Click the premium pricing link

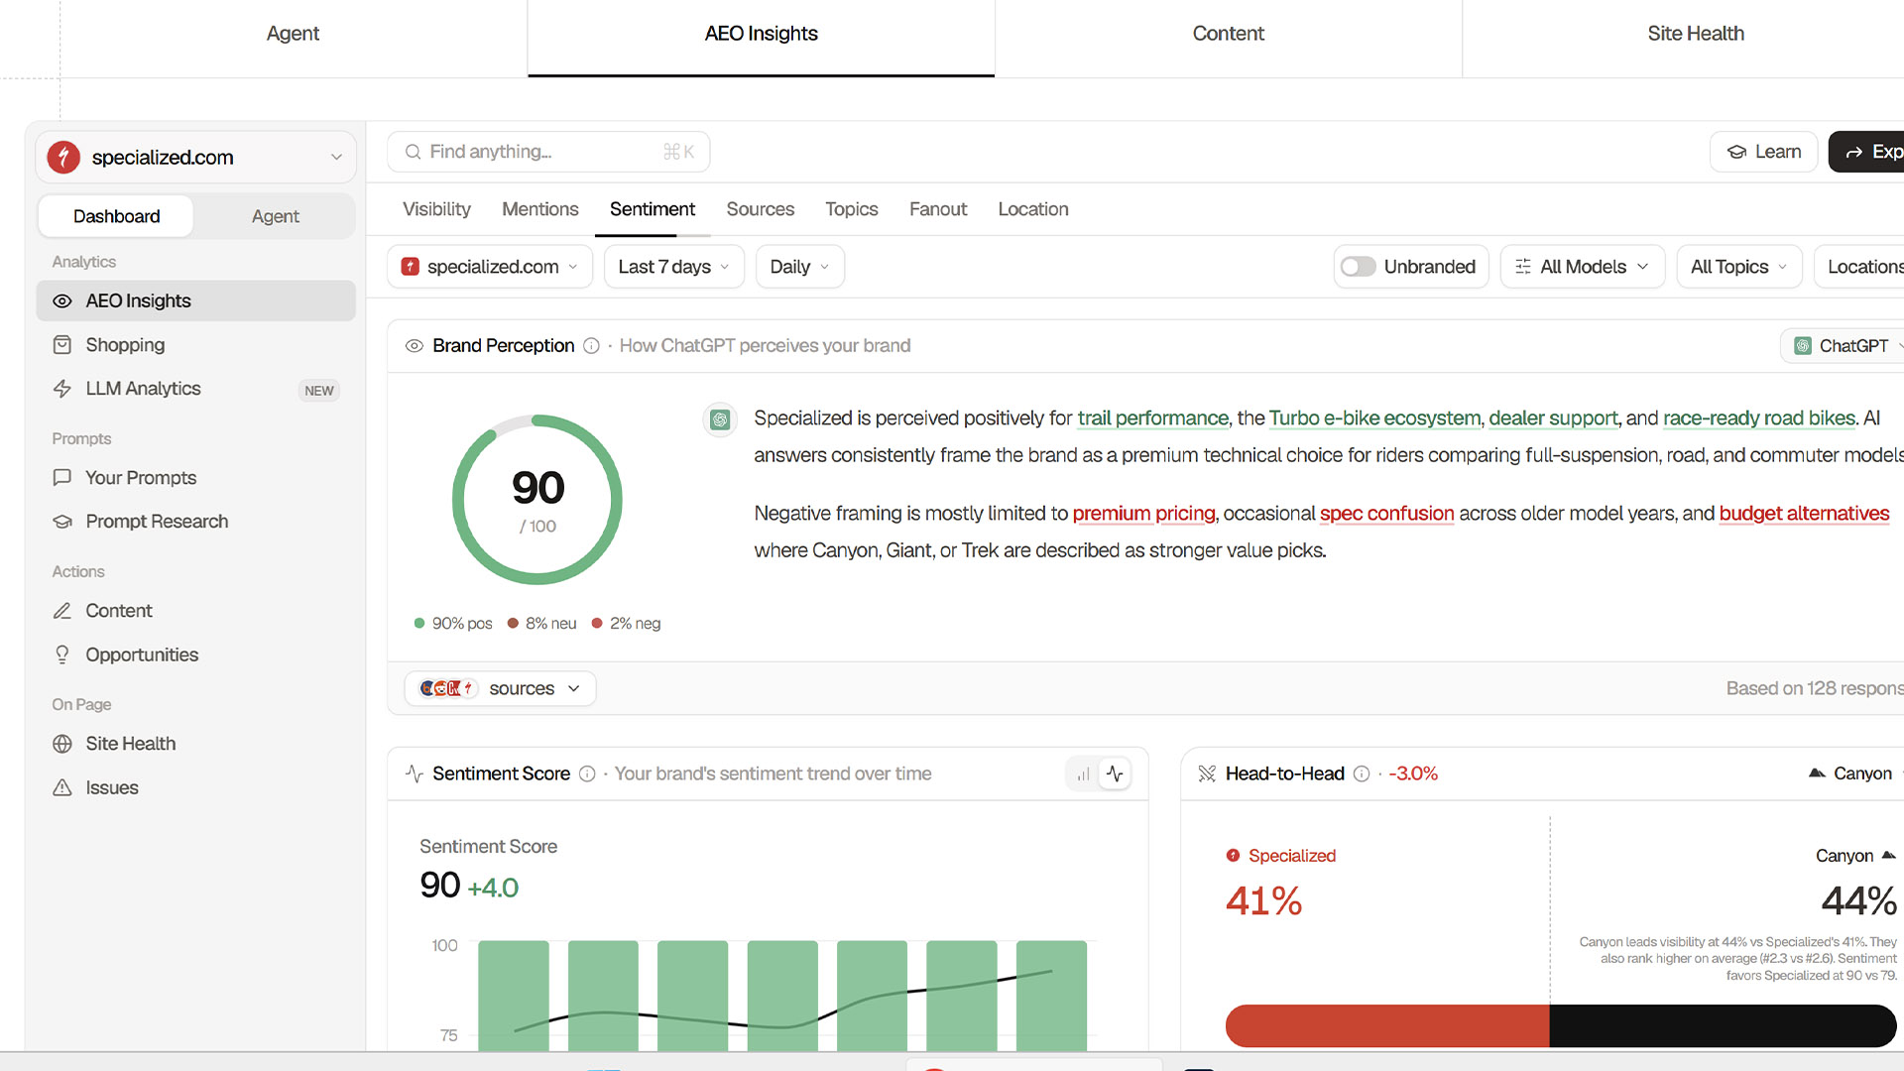(1143, 514)
